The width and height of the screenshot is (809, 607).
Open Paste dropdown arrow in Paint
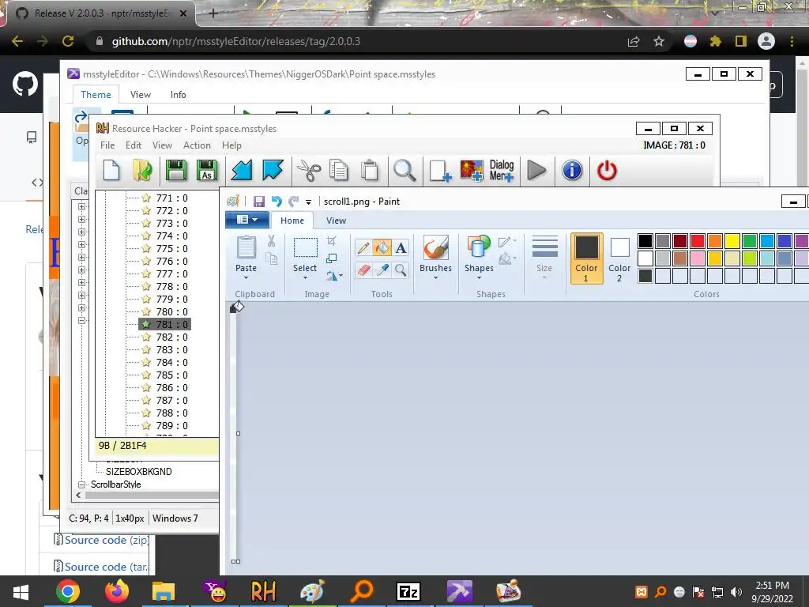(x=246, y=277)
